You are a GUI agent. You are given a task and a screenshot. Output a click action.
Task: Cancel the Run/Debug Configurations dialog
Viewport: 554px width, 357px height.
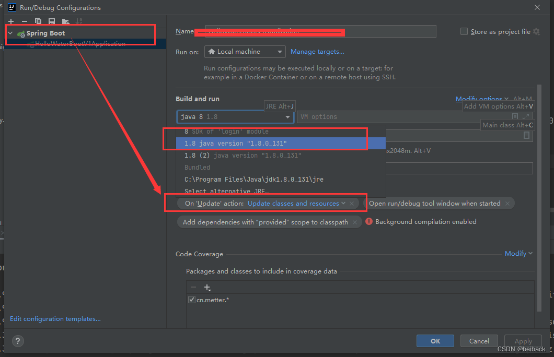coord(479,341)
